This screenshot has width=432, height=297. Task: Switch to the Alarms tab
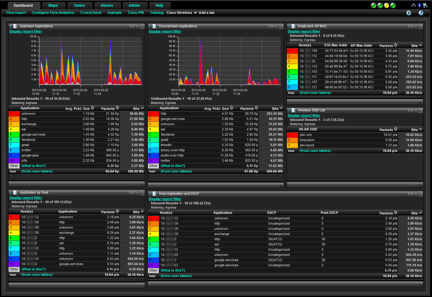pyautogui.click(x=107, y=6)
